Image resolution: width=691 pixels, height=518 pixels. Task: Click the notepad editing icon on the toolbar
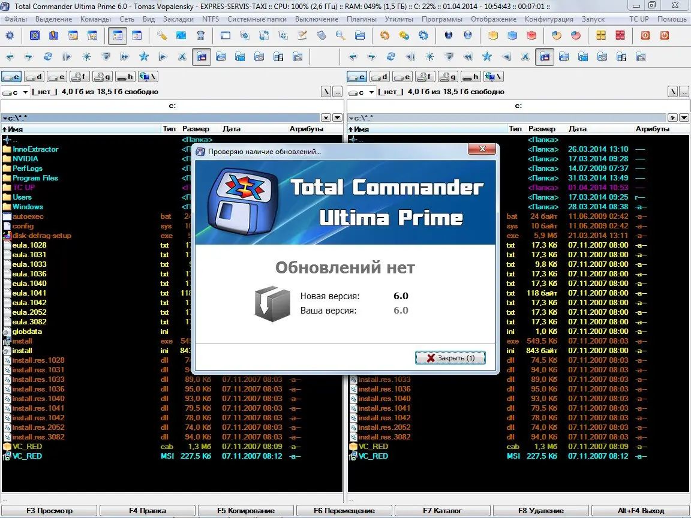tap(301, 35)
